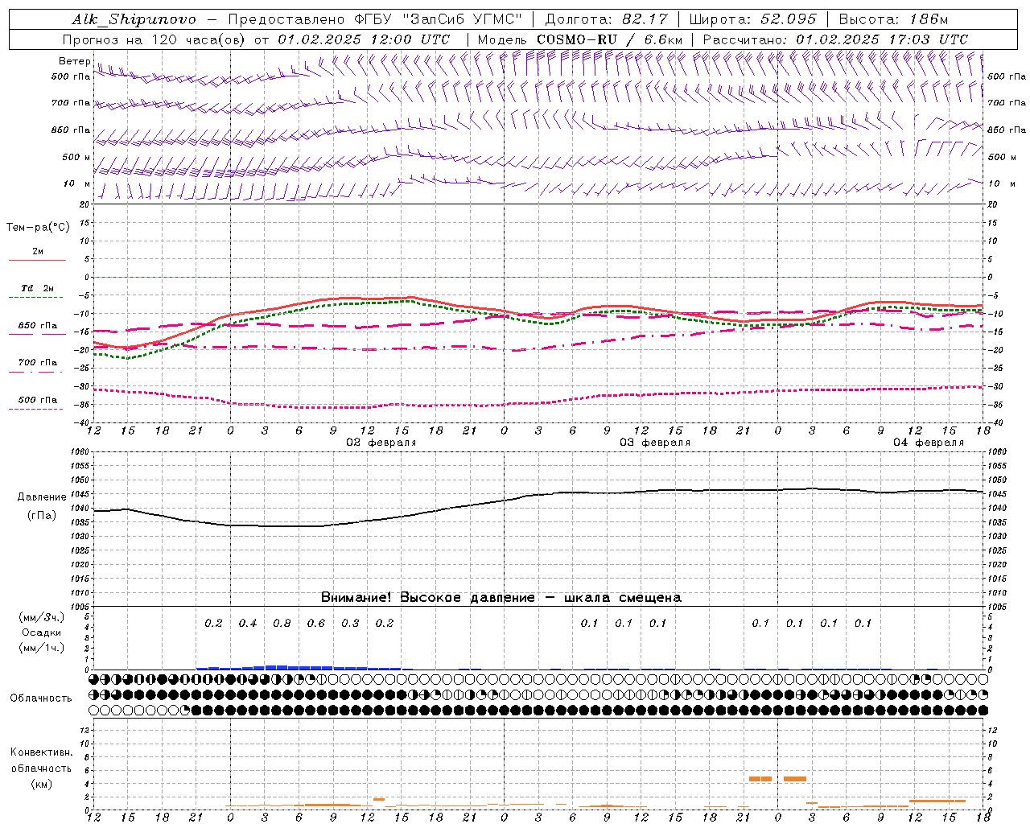Click the Td 2м dew point legend entry

click(37, 289)
